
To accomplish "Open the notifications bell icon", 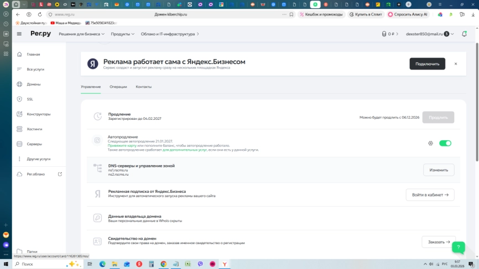I will 464,34.
